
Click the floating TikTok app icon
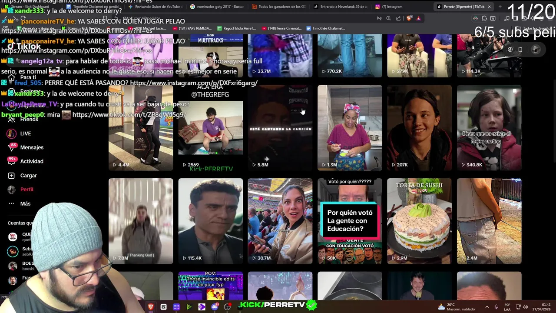point(510,49)
